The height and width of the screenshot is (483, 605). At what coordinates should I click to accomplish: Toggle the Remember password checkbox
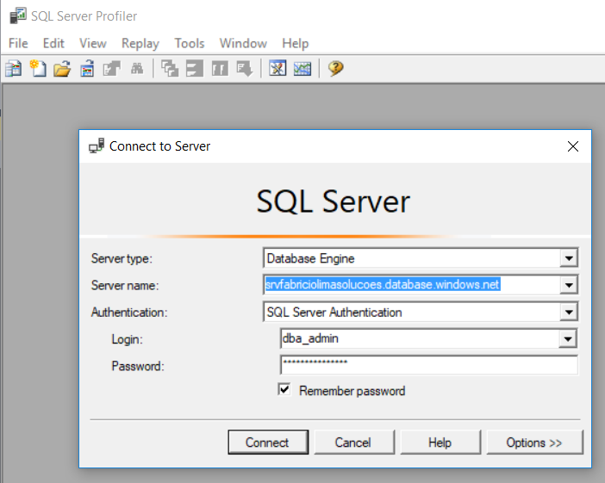(x=284, y=390)
